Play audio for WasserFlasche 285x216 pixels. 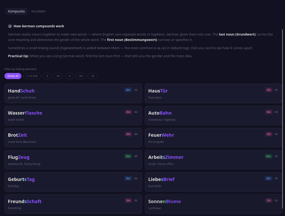136,112
